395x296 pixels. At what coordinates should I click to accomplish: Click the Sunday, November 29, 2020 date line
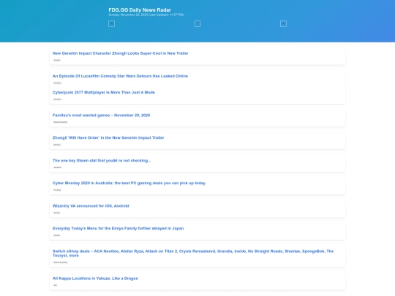[146, 15]
